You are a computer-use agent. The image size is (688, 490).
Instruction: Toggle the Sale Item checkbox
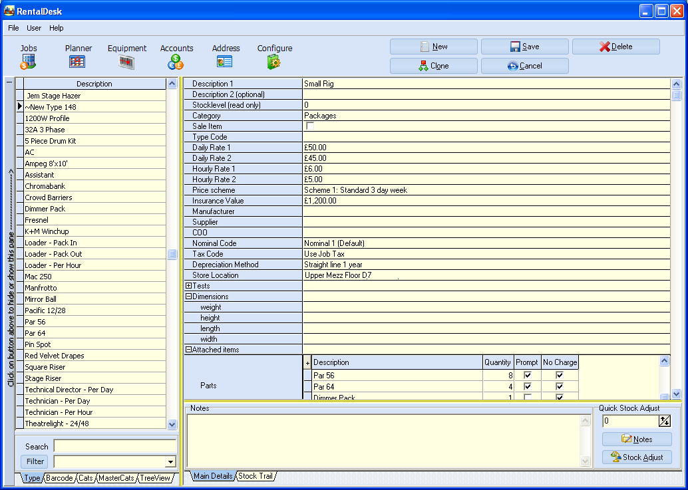tap(309, 126)
